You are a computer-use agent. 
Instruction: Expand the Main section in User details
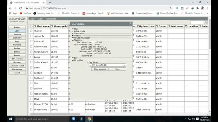[x=75, y=29]
